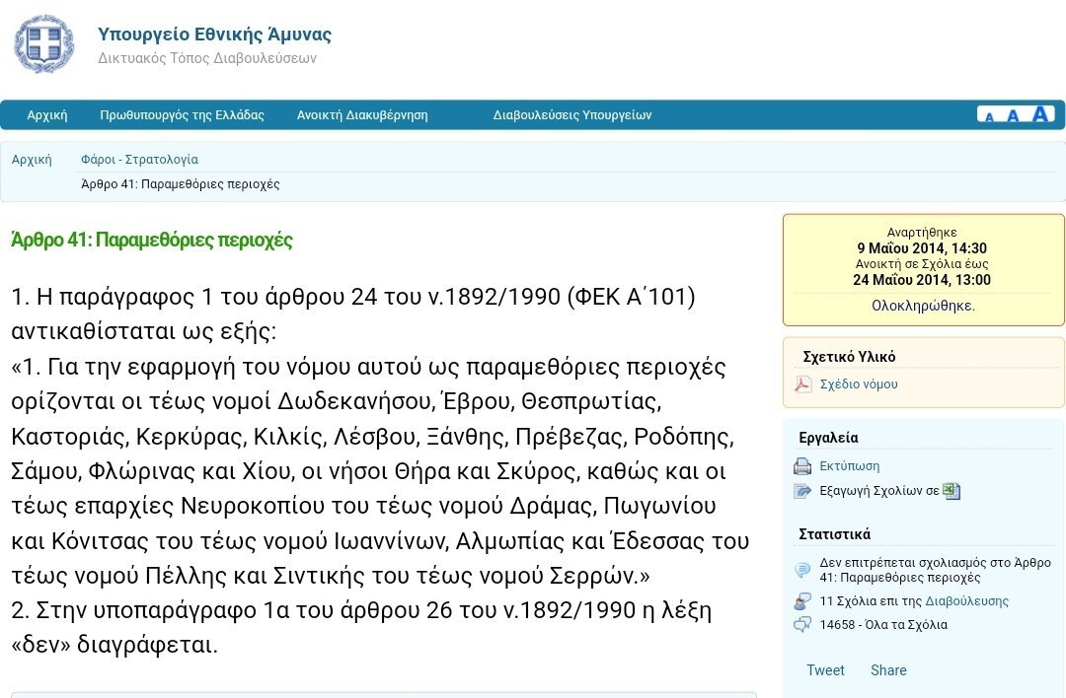
Task: Click the Excel spreadsheet export icon
Action: [x=952, y=490]
